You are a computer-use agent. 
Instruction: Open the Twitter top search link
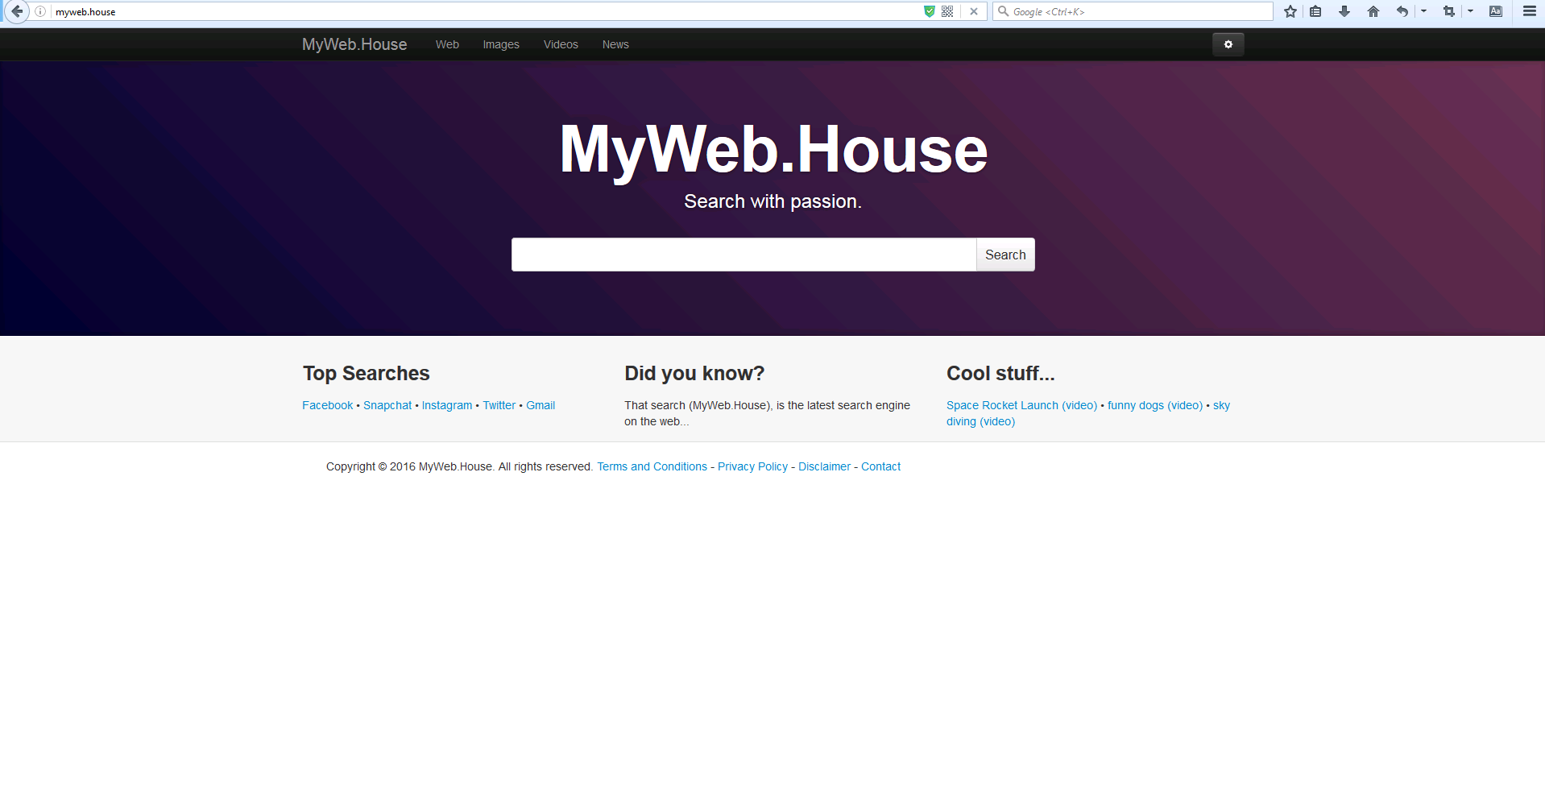499,405
